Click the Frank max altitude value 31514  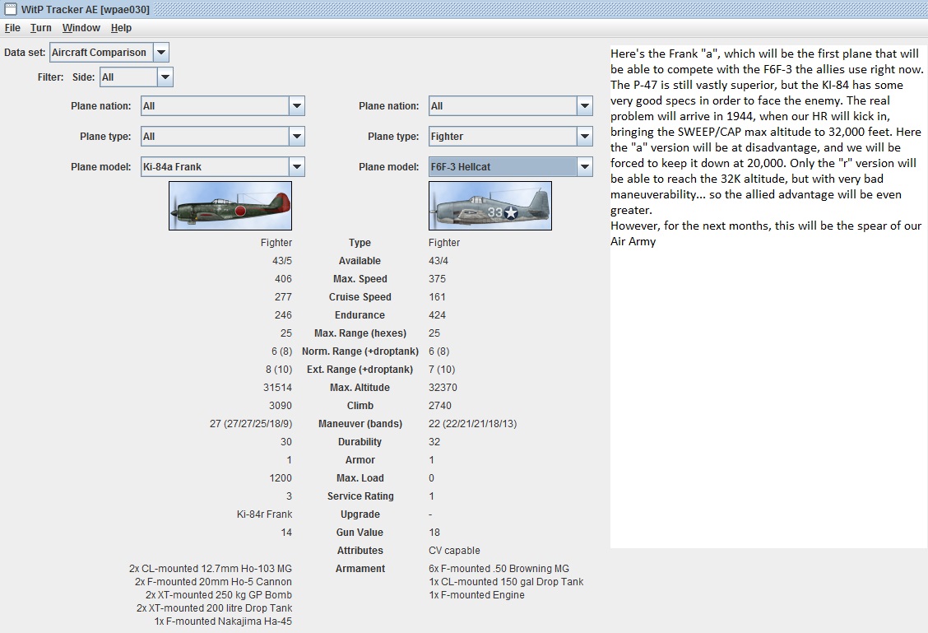[x=277, y=387]
